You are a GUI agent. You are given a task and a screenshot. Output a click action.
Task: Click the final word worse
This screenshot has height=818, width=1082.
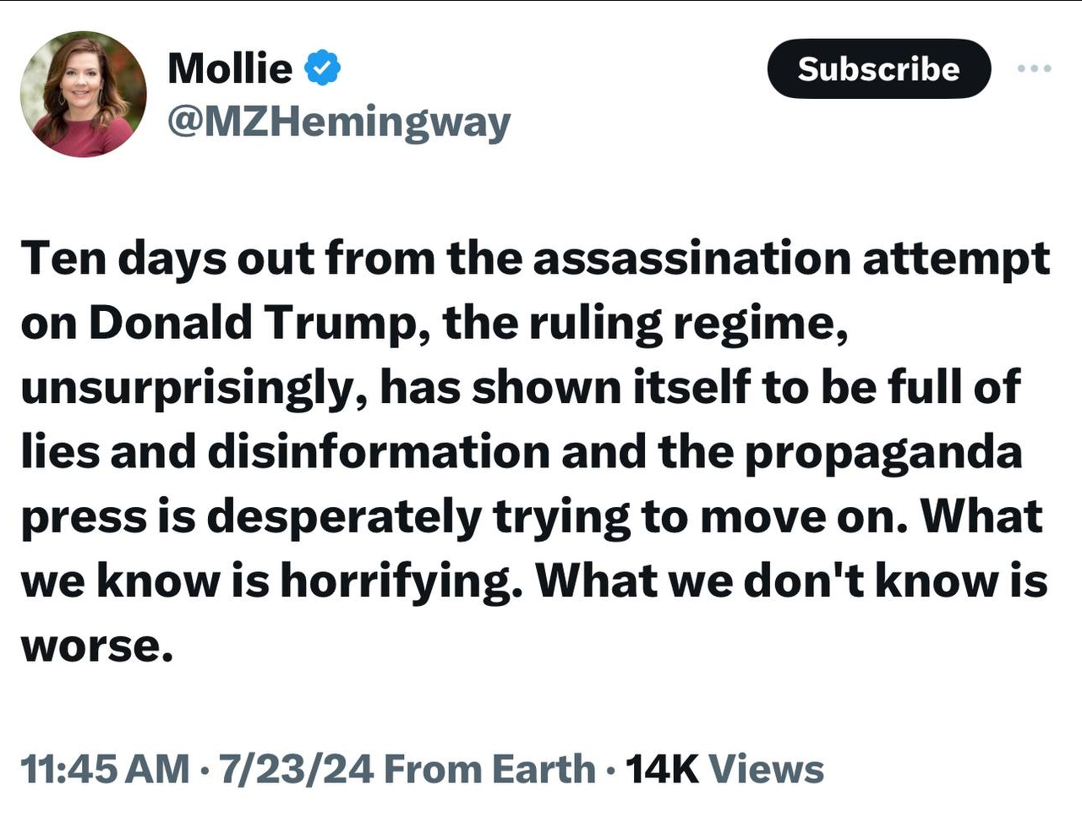[96, 646]
